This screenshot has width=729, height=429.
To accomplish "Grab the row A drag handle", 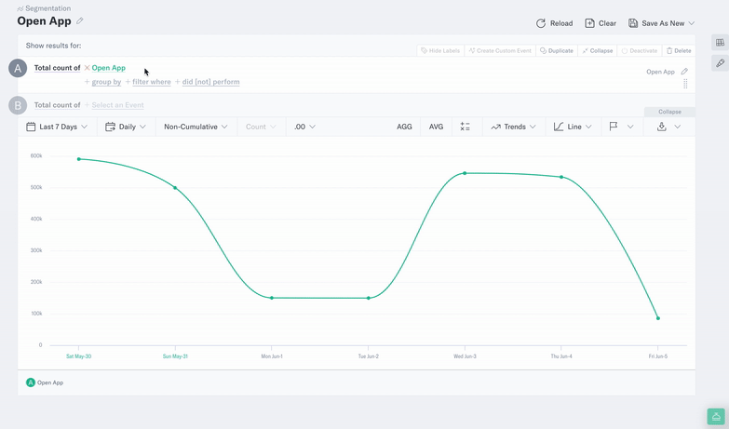I will click(x=685, y=84).
